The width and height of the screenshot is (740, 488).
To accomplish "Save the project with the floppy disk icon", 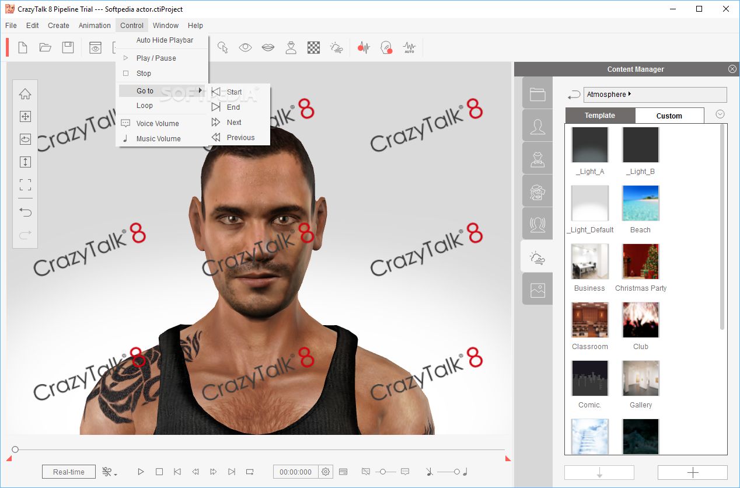I will [x=68, y=48].
